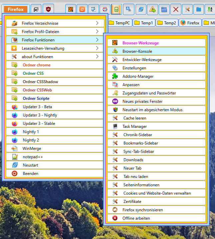Click the orange Firefox menu button
The image size is (215, 239).
[x=16, y=9]
